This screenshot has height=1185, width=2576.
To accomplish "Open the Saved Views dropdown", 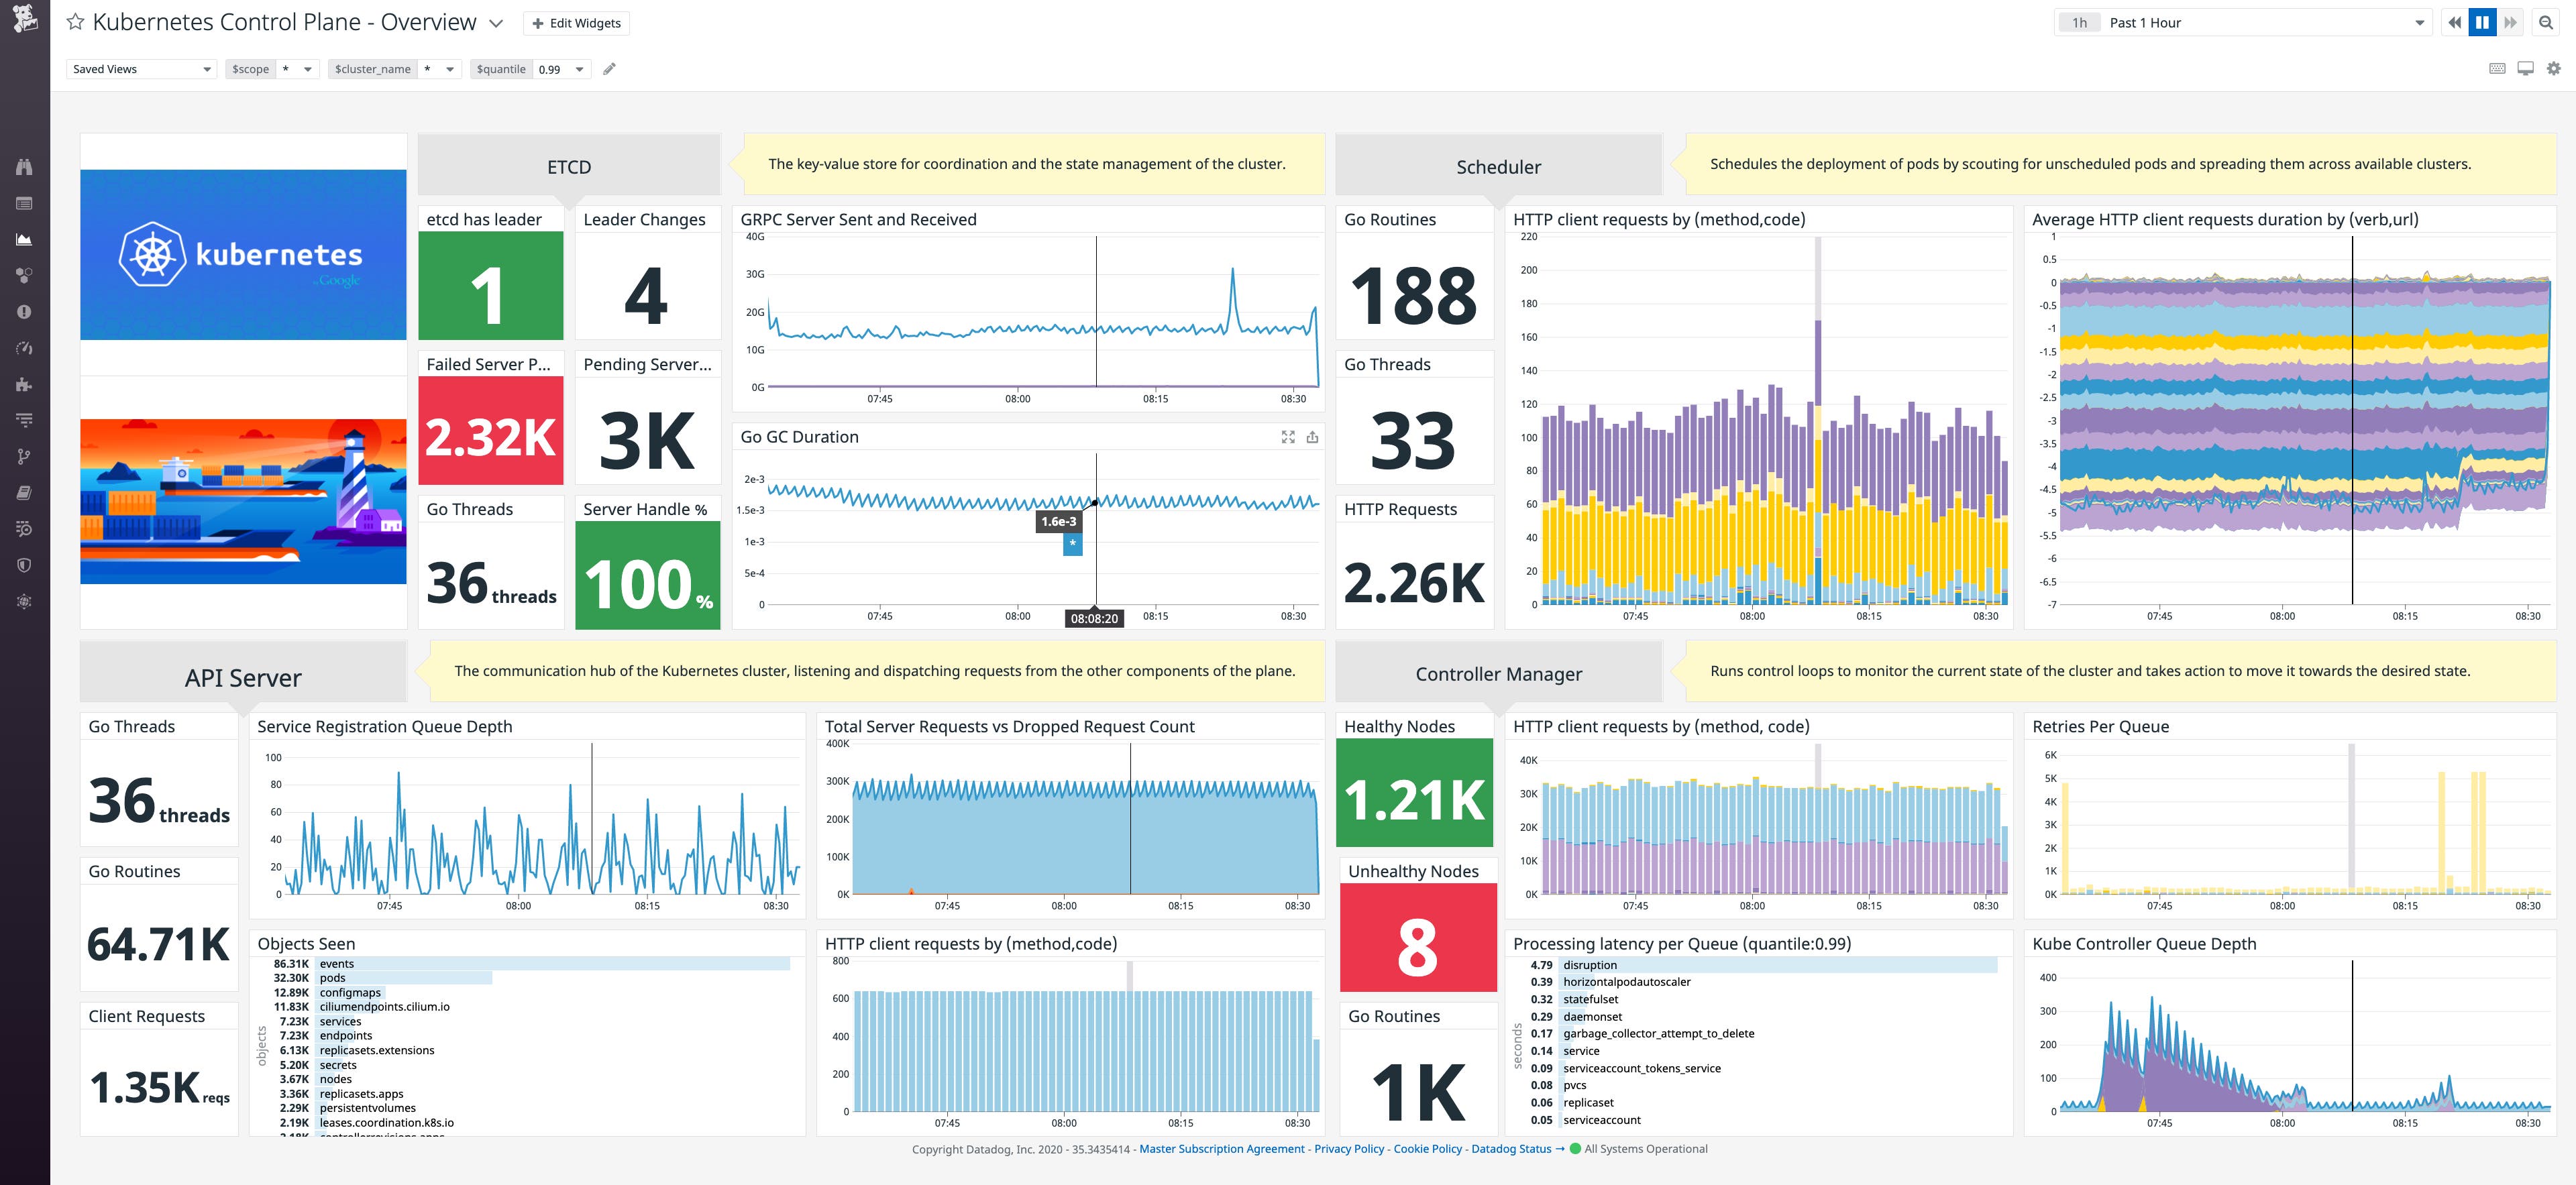I will pos(140,69).
